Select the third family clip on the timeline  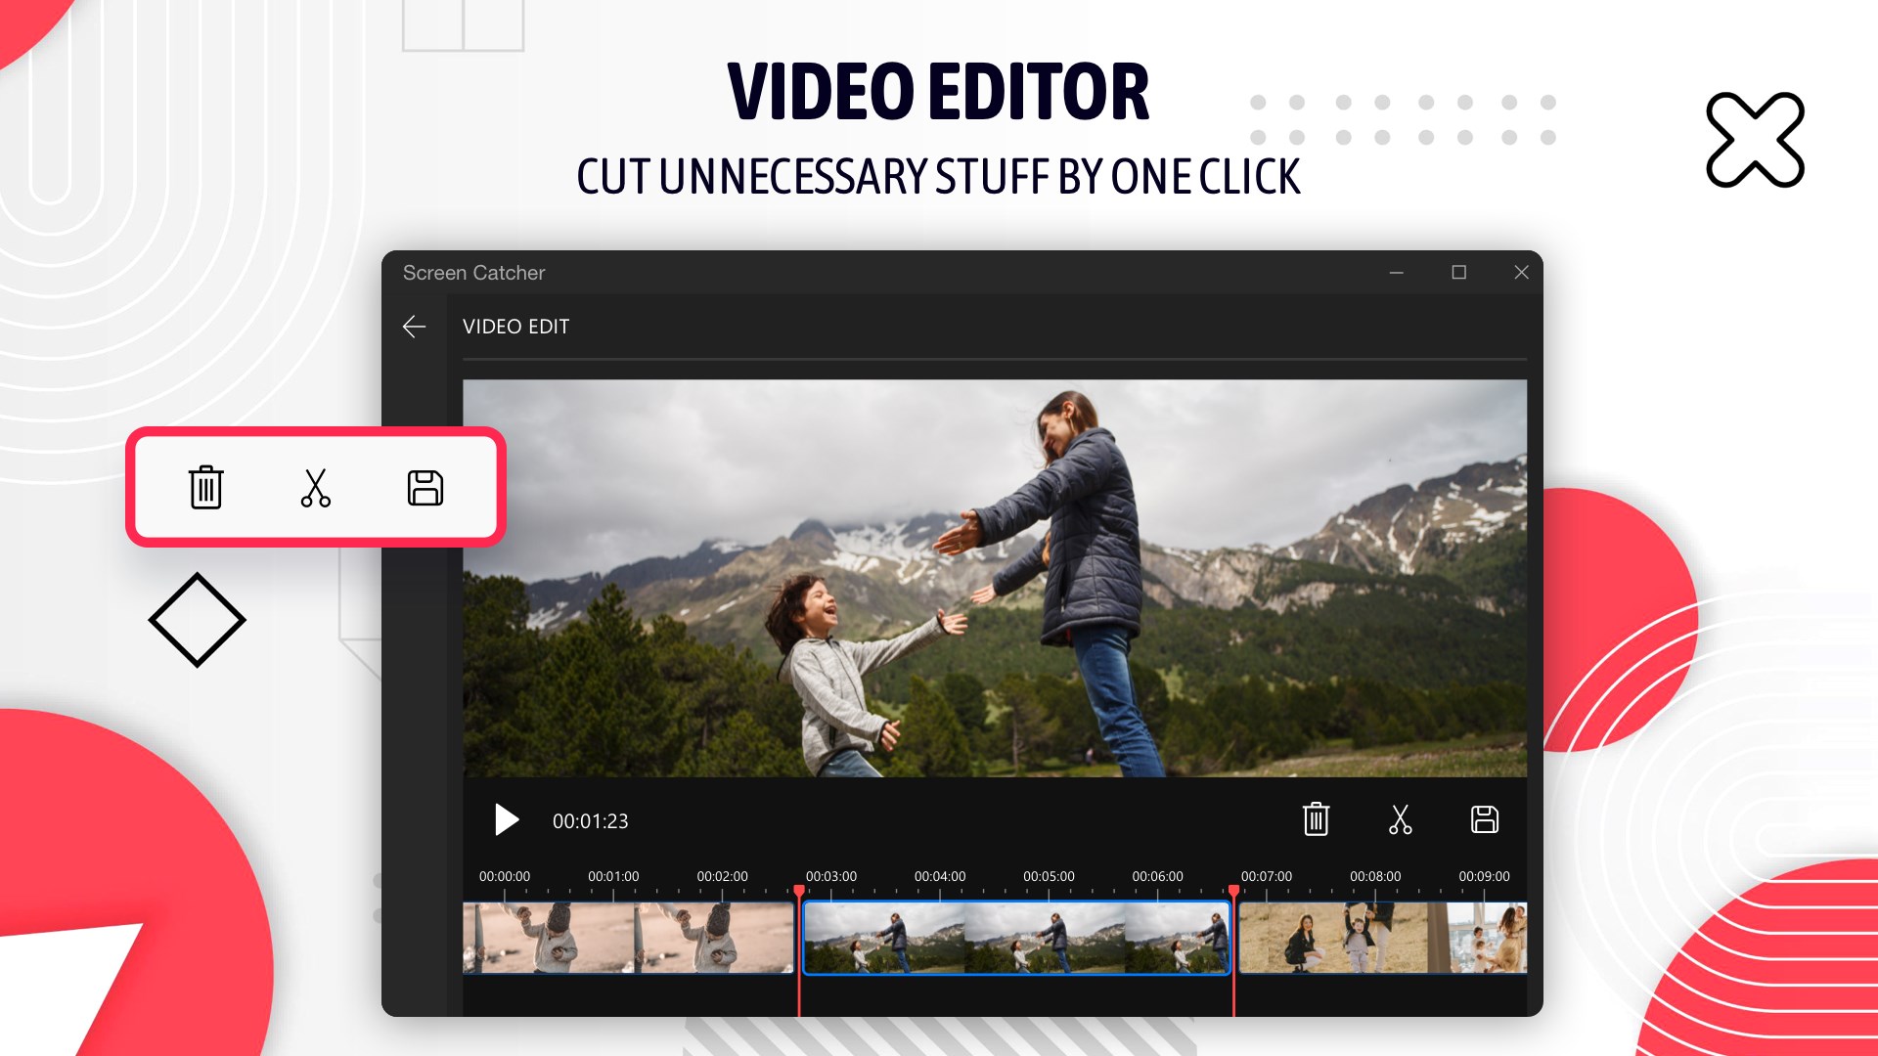[1381, 938]
